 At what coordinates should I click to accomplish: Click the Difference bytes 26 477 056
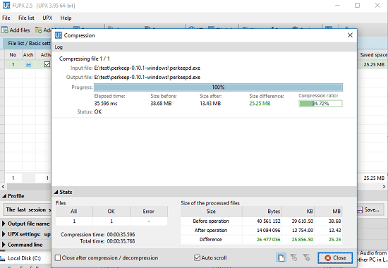pyautogui.click(x=268, y=240)
